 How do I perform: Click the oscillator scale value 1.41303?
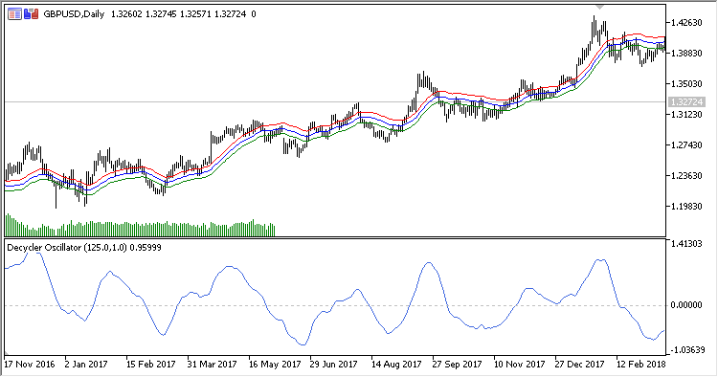tap(686, 244)
